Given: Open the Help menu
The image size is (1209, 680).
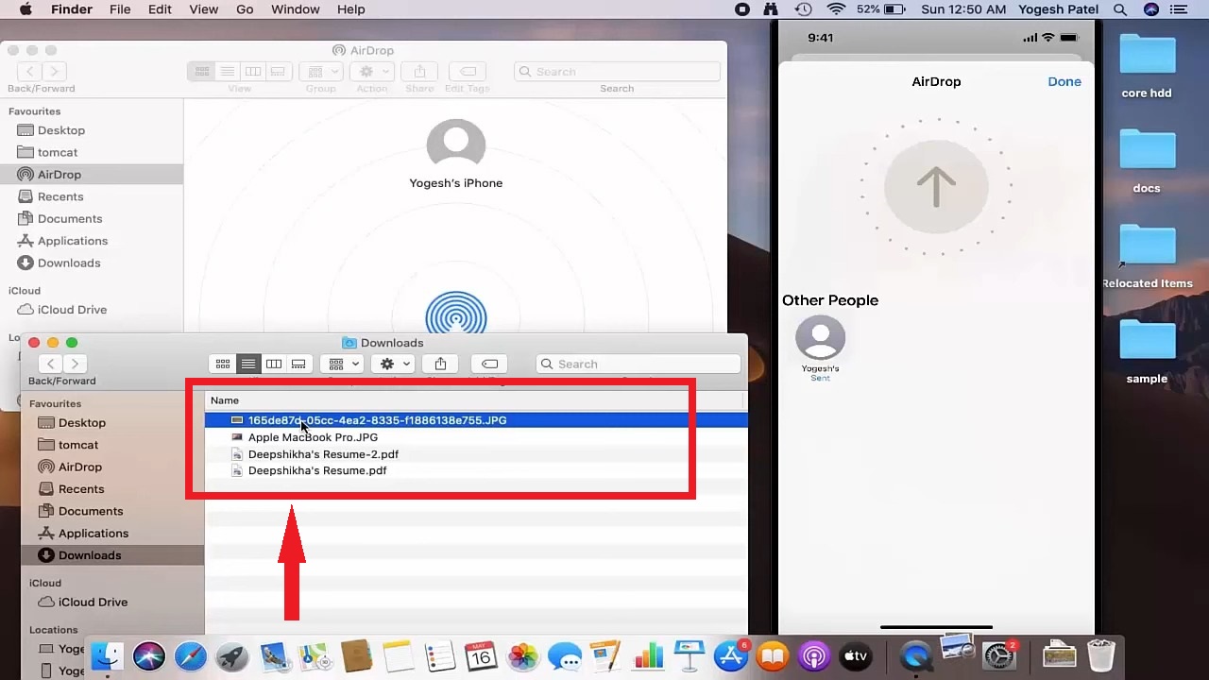Looking at the screenshot, I should pyautogui.click(x=350, y=9).
